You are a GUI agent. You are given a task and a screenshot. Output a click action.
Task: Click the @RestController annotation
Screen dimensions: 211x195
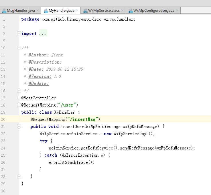click(x=38, y=98)
